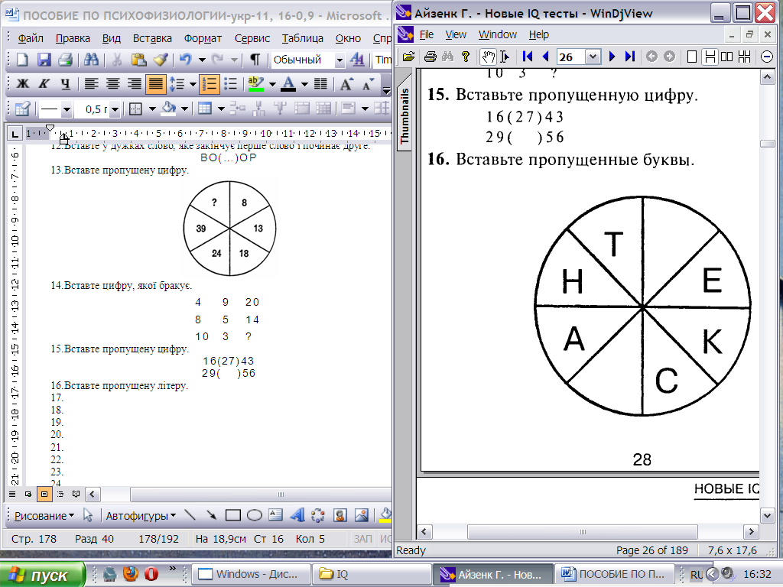Save the Word document with floppy icon
This screenshot has height=587, width=783.
tap(44, 60)
